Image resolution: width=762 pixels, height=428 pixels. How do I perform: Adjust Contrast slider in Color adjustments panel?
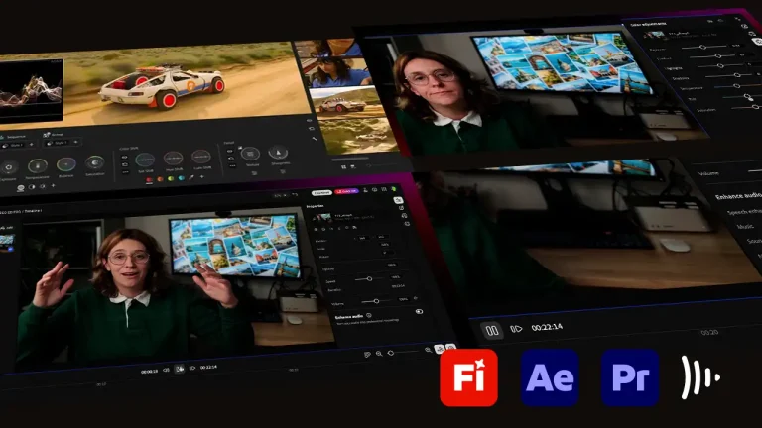click(x=712, y=56)
